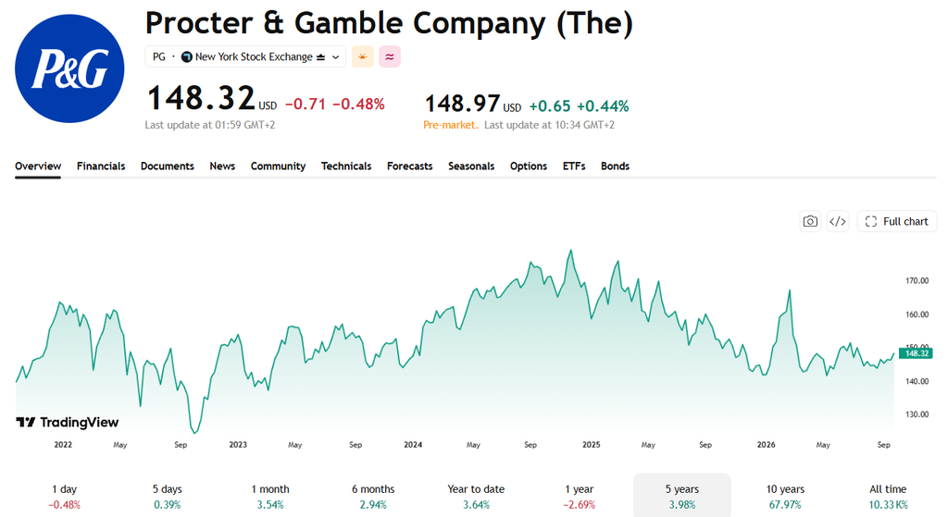Click the green 148.32 price label

point(916,353)
